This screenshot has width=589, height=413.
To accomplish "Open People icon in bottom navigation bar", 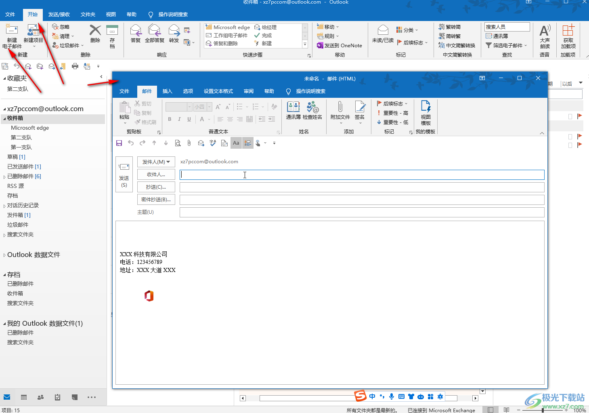I will [x=40, y=397].
